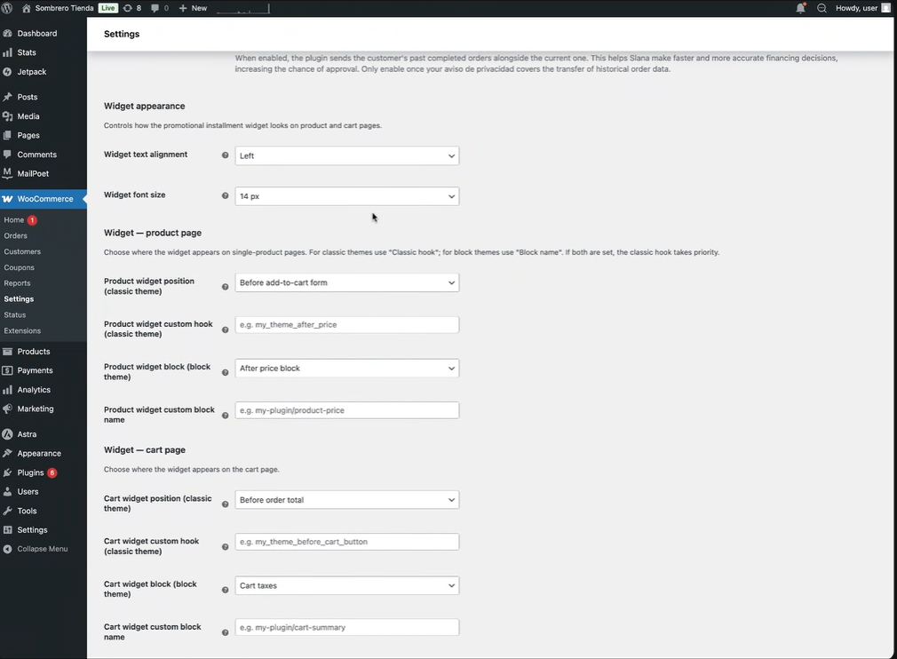Open the WordPress logo menu
This screenshot has width=897, height=659.
tap(7, 8)
